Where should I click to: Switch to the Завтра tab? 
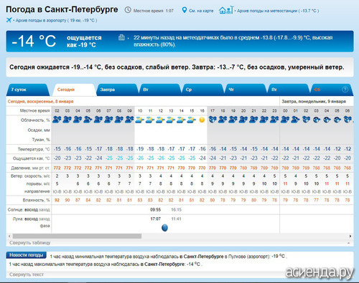117,90
